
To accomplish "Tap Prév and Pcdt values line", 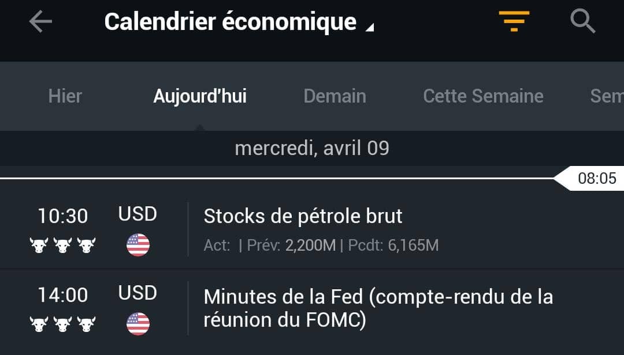I will pos(321,246).
